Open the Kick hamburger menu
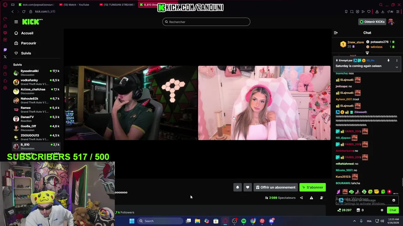403x226 pixels. tap(16, 22)
